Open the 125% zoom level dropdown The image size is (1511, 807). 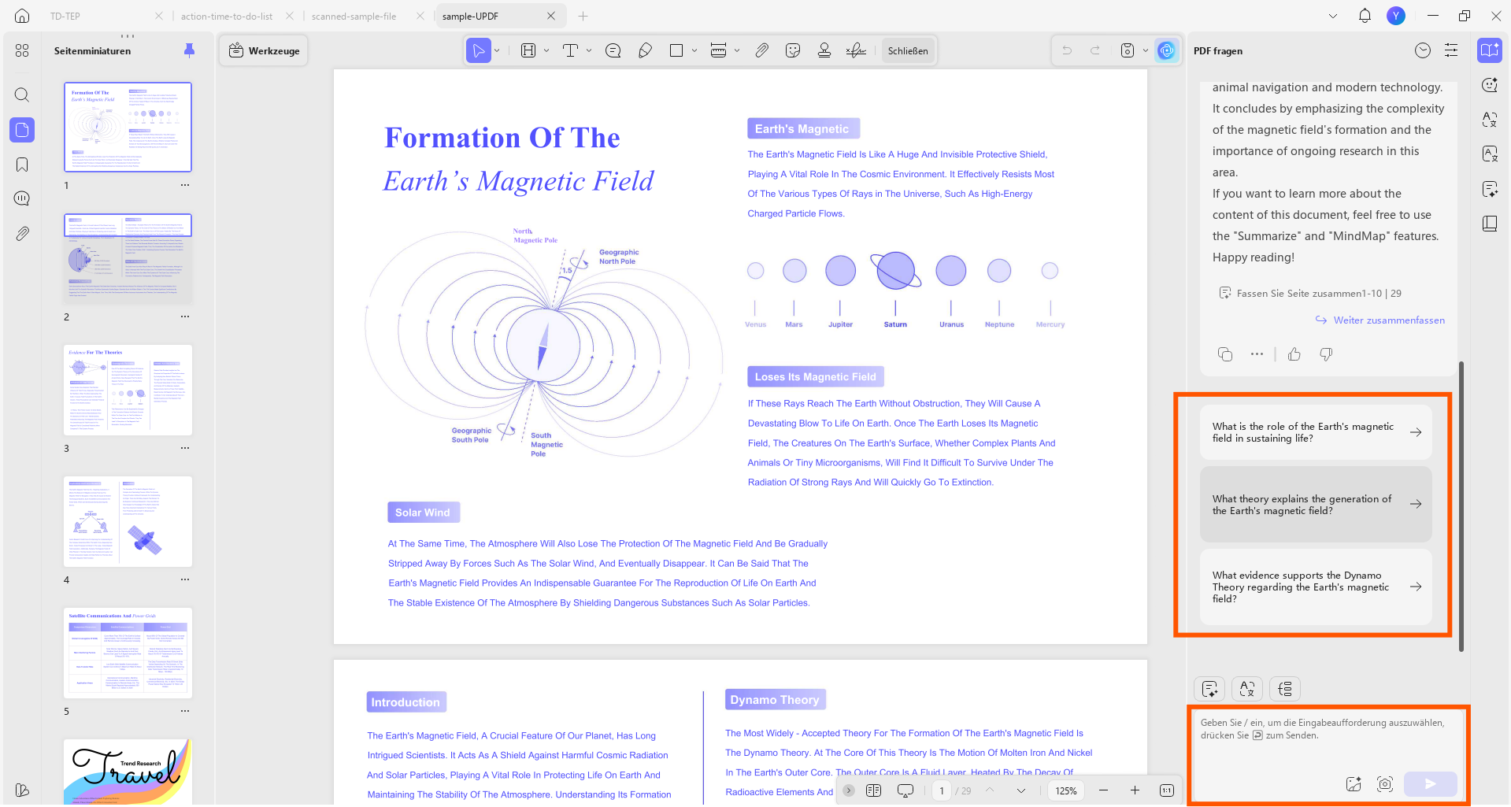[1067, 790]
